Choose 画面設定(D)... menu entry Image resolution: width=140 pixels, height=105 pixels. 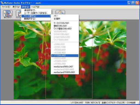point(36,19)
